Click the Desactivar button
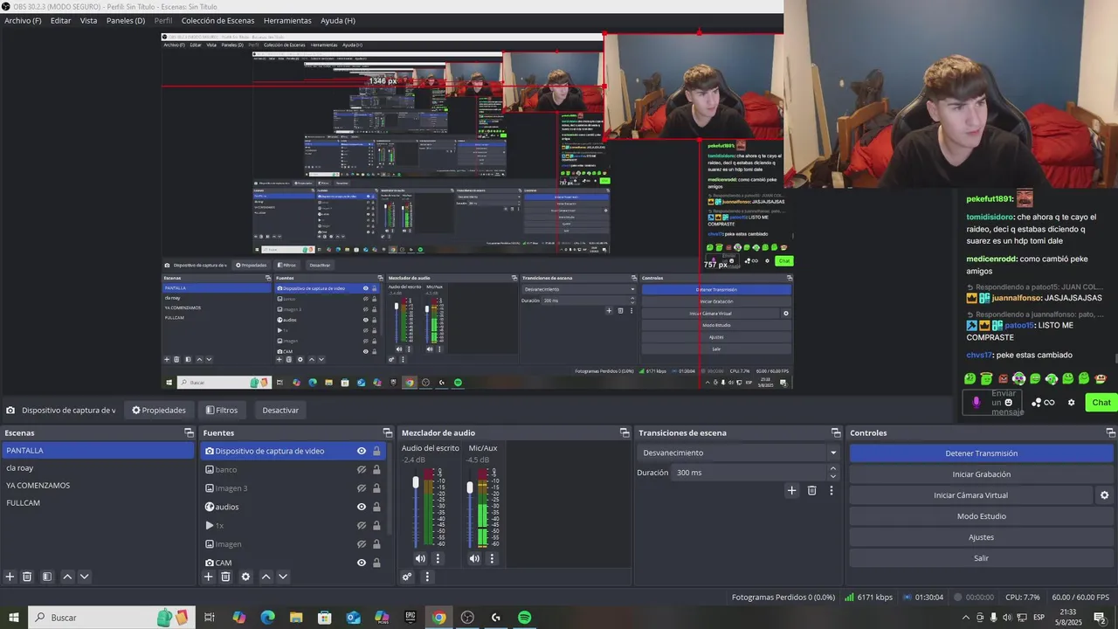 (280, 410)
